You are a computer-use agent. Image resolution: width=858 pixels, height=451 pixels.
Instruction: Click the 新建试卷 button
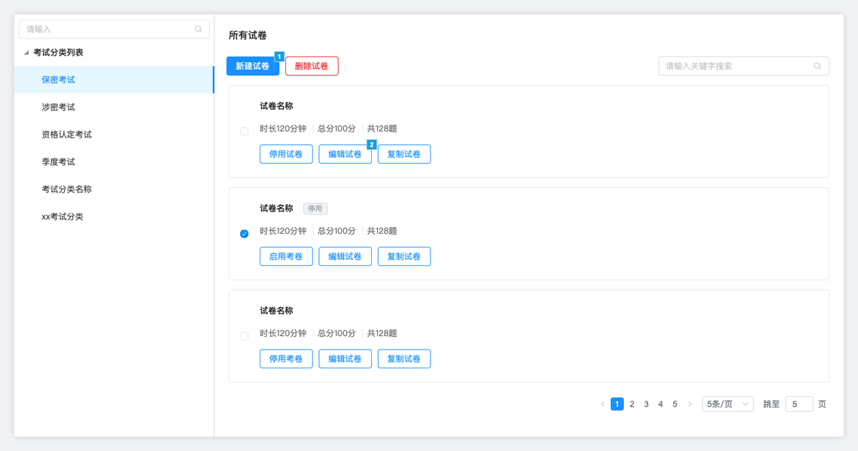pyautogui.click(x=252, y=66)
